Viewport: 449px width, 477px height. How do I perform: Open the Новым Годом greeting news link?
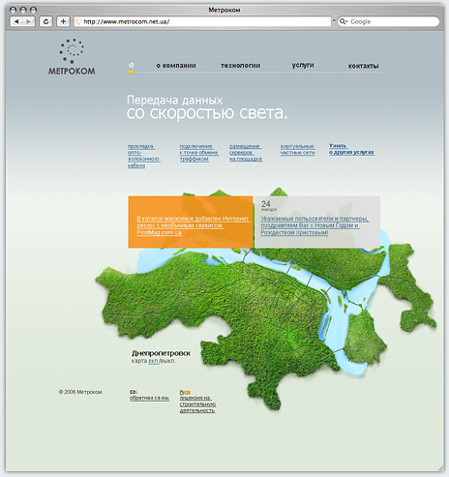pyautogui.click(x=314, y=225)
